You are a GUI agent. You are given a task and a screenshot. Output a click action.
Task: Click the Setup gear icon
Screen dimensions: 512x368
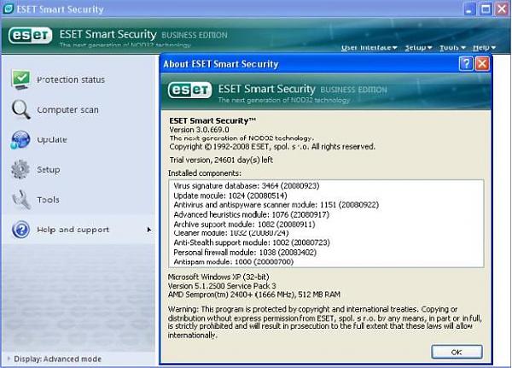20,169
